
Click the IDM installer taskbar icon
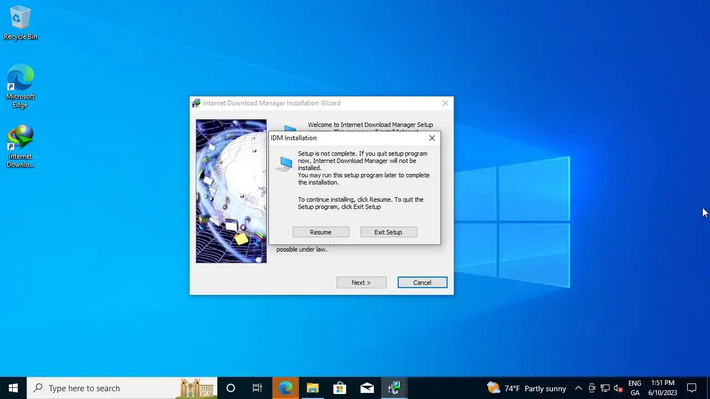click(394, 388)
